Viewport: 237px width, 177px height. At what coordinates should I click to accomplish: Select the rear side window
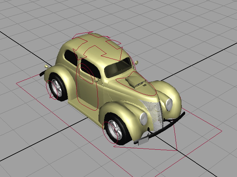click(x=71, y=58)
